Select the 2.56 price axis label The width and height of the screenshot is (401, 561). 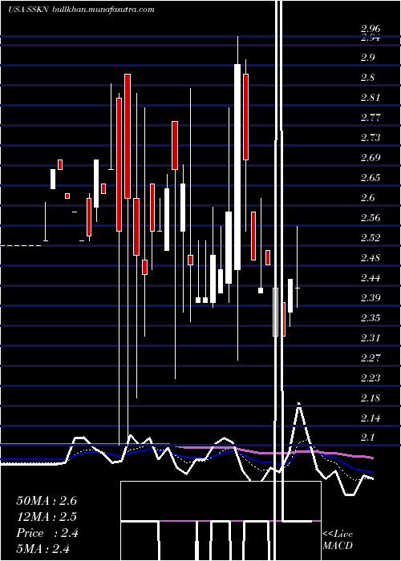click(x=371, y=217)
